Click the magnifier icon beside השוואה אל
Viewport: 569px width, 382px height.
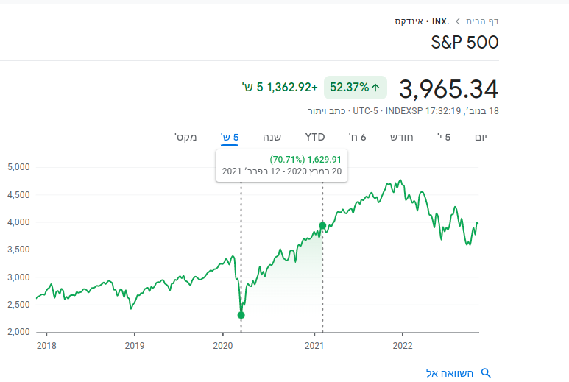pyautogui.click(x=485, y=373)
